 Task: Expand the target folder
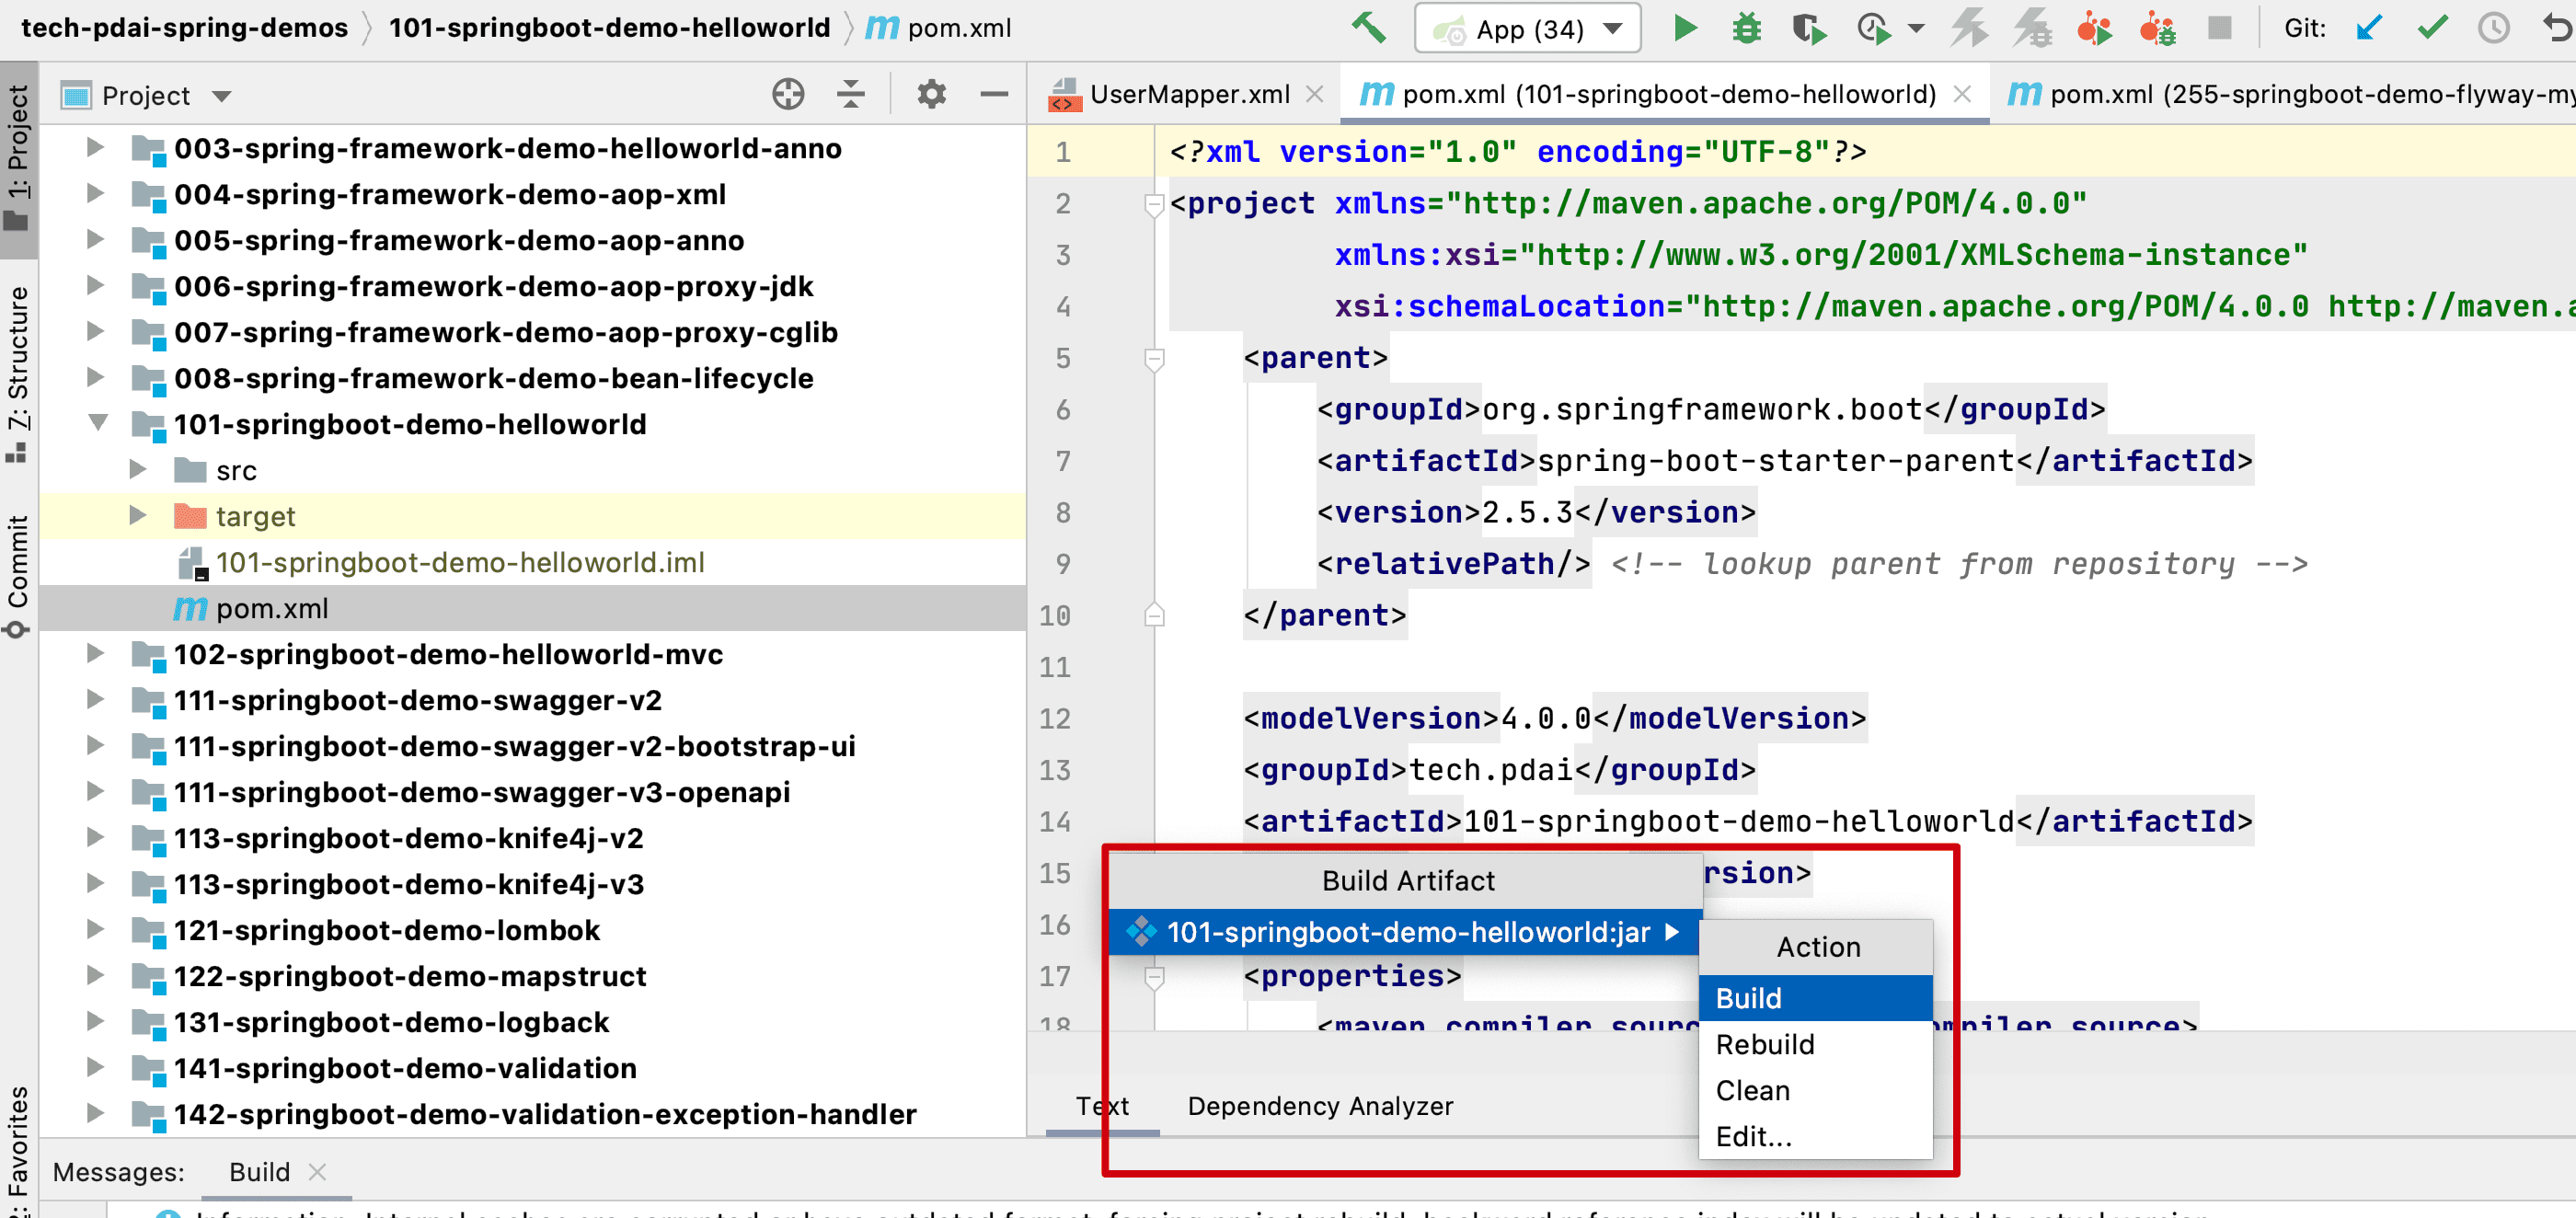138,516
